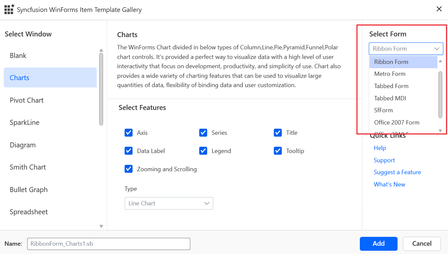Close the Item Template Gallery dialog

[x=439, y=9]
